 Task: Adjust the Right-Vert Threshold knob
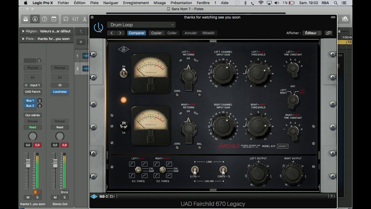(258, 126)
